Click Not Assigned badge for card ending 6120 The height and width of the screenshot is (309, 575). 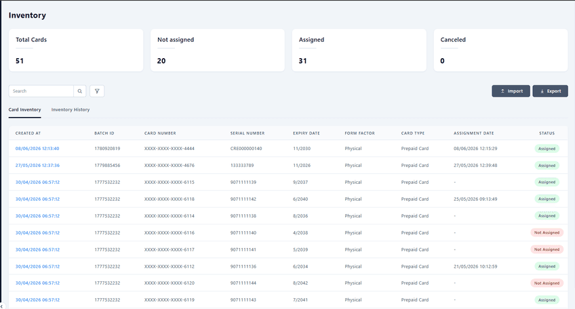tap(547, 283)
